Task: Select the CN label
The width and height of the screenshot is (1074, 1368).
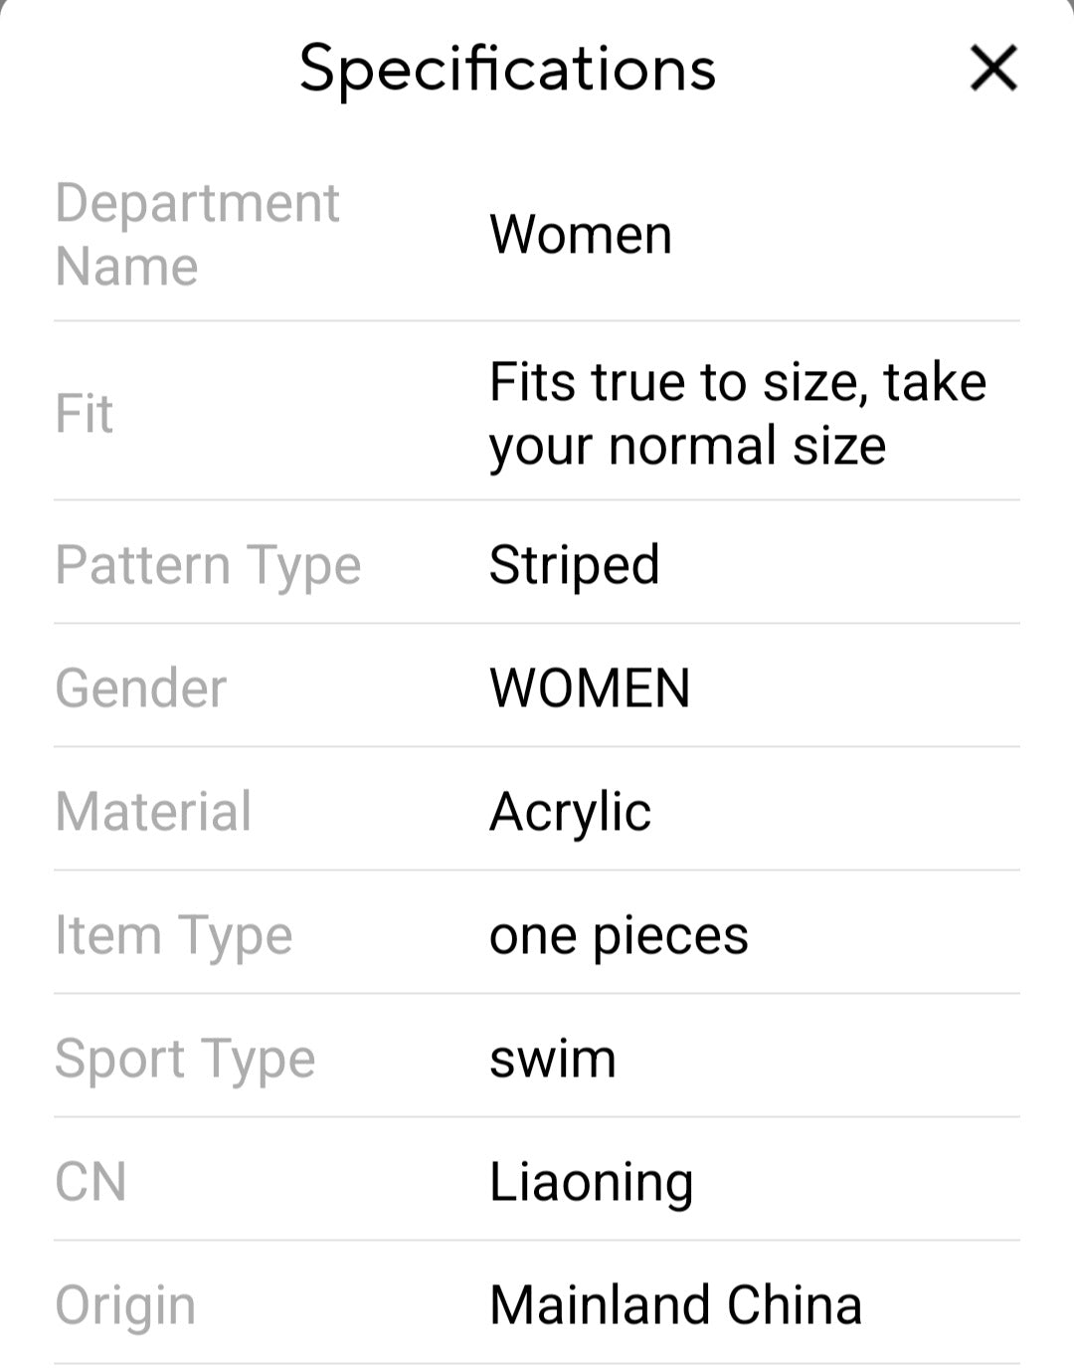Action: coord(90,1182)
